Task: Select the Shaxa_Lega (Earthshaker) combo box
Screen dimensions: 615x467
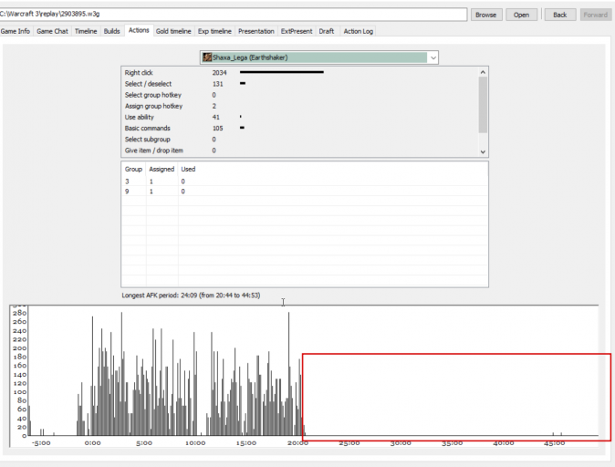Action: pyautogui.click(x=318, y=57)
